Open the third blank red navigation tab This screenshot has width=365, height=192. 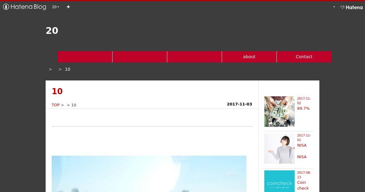pos(194,57)
